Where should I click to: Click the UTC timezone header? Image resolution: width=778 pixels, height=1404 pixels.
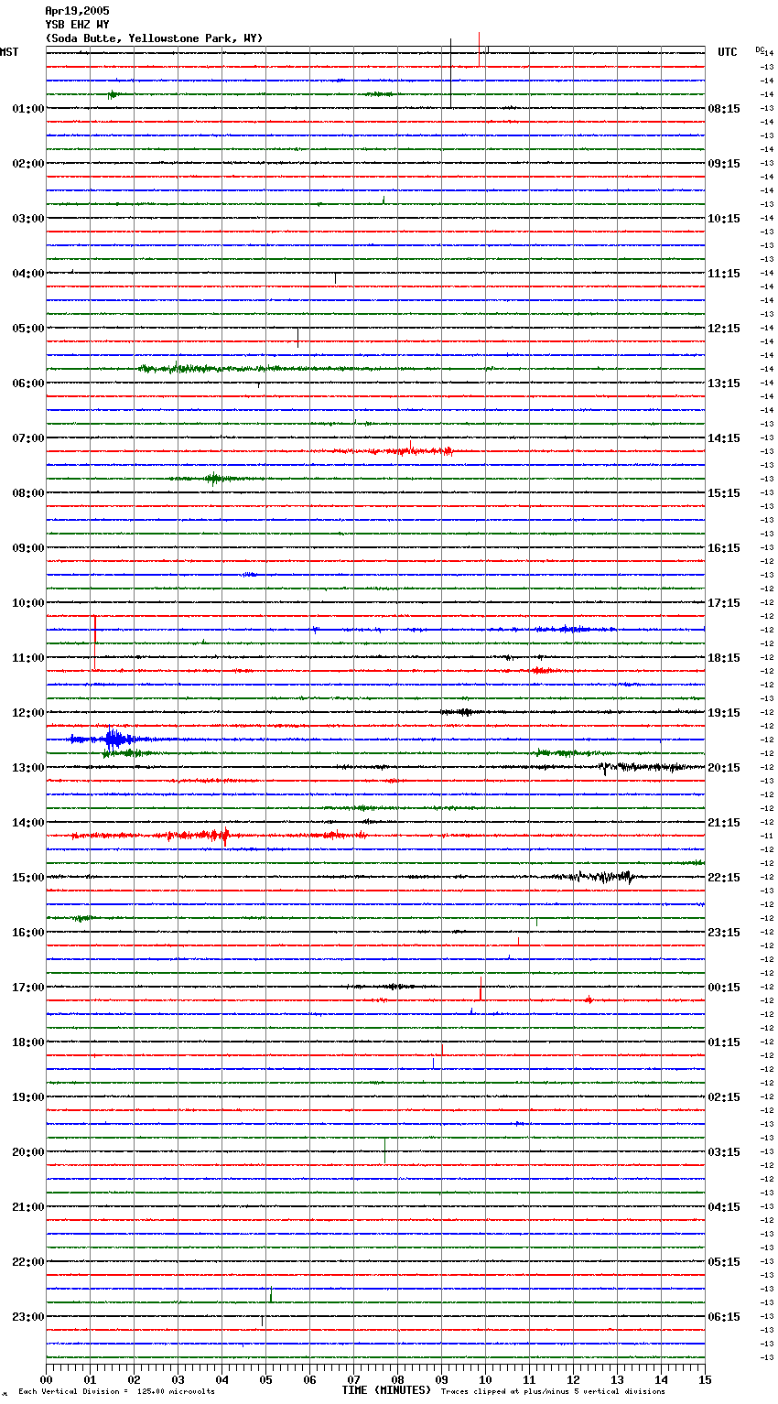click(x=727, y=52)
